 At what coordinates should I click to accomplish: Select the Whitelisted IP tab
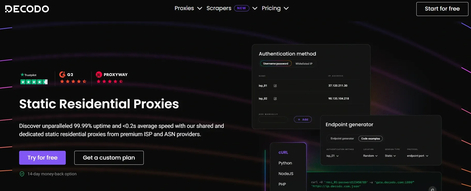point(304,64)
